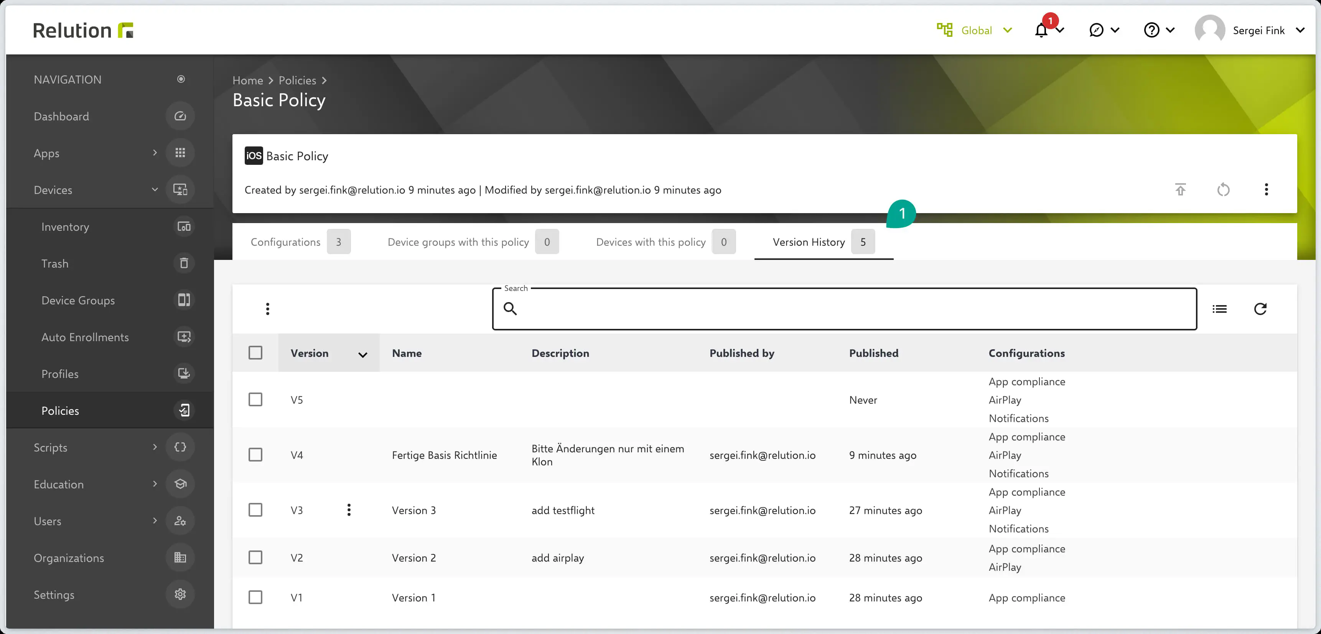This screenshot has height=634, width=1321.
Task: Click the table refresh icon
Action: pyautogui.click(x=1260, y=309)
